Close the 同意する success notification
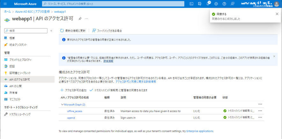 coord(277,14)
